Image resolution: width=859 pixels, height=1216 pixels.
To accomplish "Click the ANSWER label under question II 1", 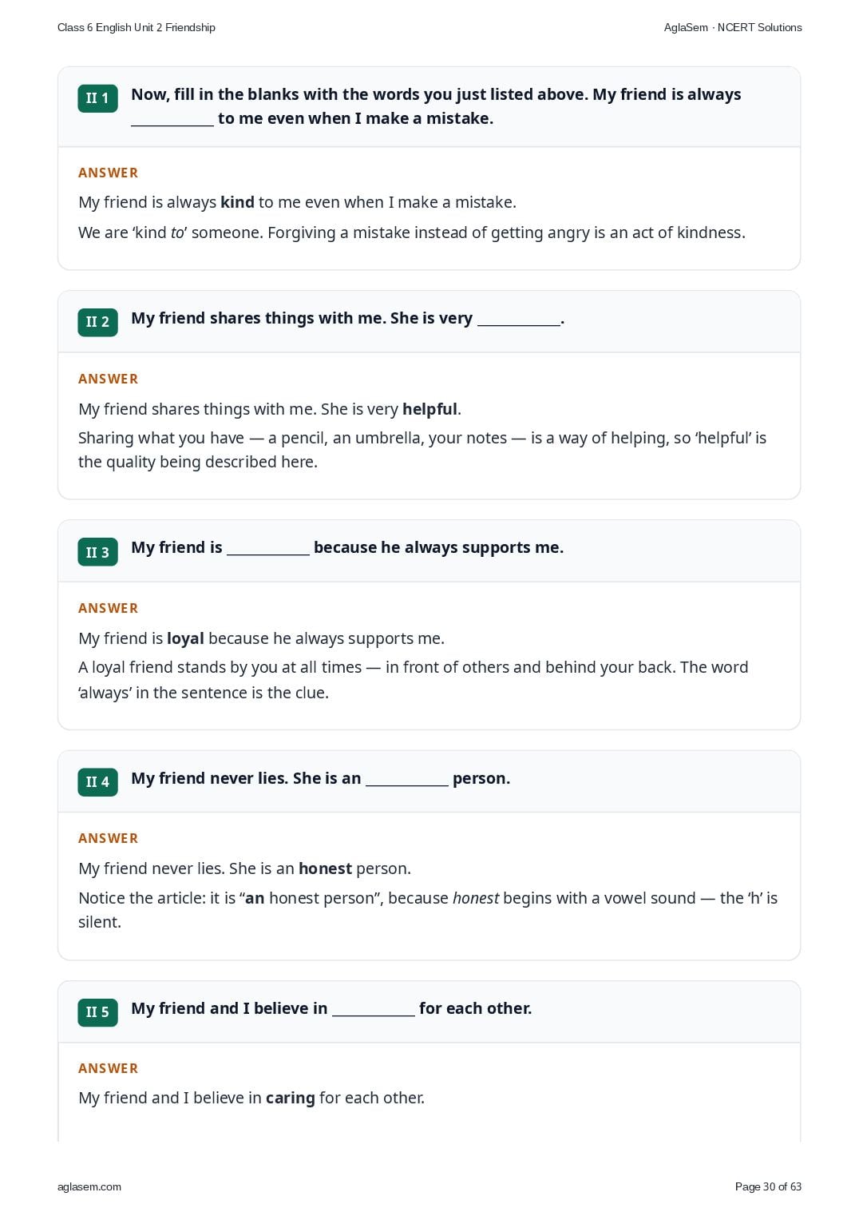I will pyautogui.click(x=109, y=173).
